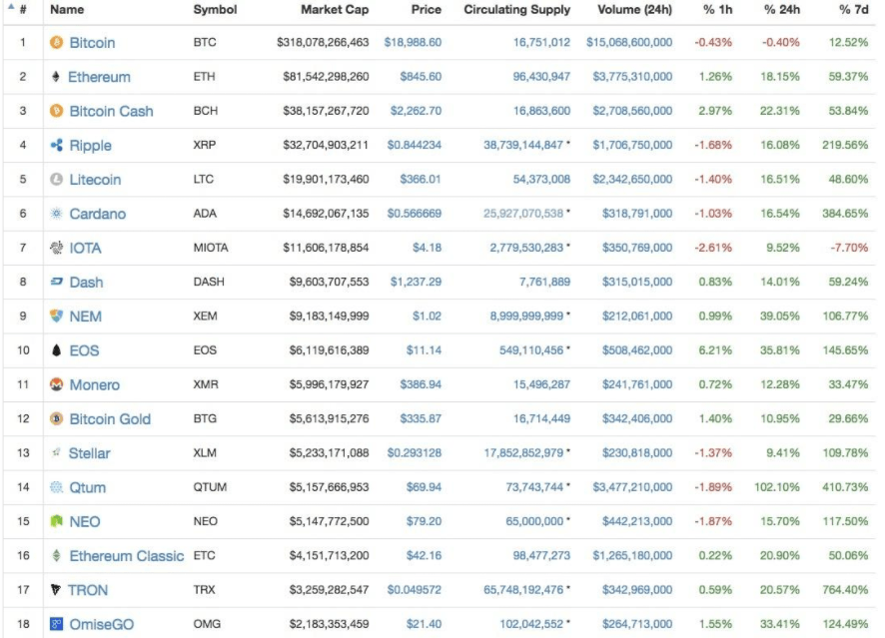Open the TRON name link

[88, 590]
